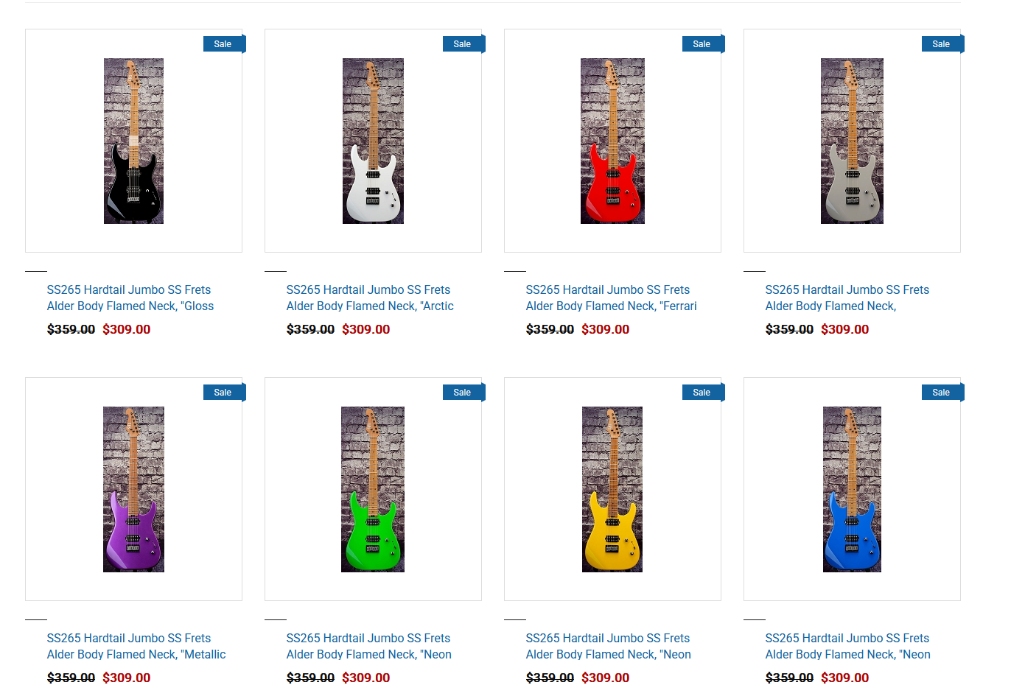Click the Sale badge on the purple guitar

pos(223,393)
